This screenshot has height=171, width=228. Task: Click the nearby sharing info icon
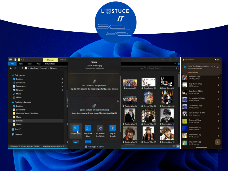118,101
